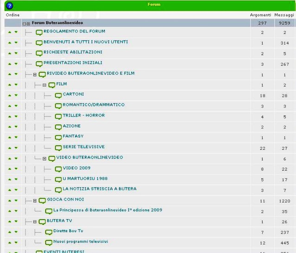Expand all with plus box beside Forum Buteraonlinevideo
This screenshot has height=253, width=296.
[x=28, y=24]
